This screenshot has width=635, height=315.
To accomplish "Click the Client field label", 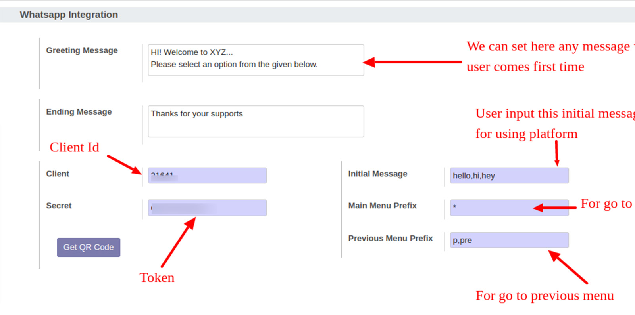I will coord(58,174).
